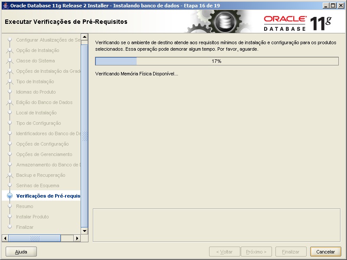This screenshot has width=347, height=260.
Task: Select the Local de Instalação step
Action: point(36,113)
